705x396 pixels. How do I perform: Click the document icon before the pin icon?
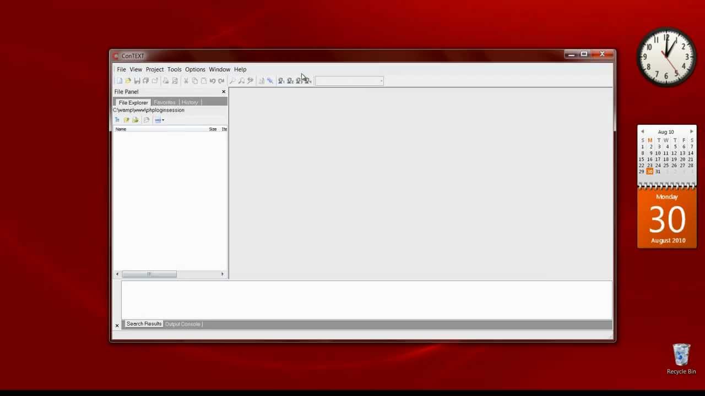[x=262, y=81]
